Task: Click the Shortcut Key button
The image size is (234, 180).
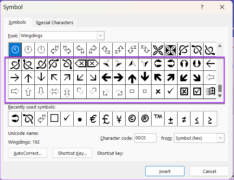Action: 72,153
